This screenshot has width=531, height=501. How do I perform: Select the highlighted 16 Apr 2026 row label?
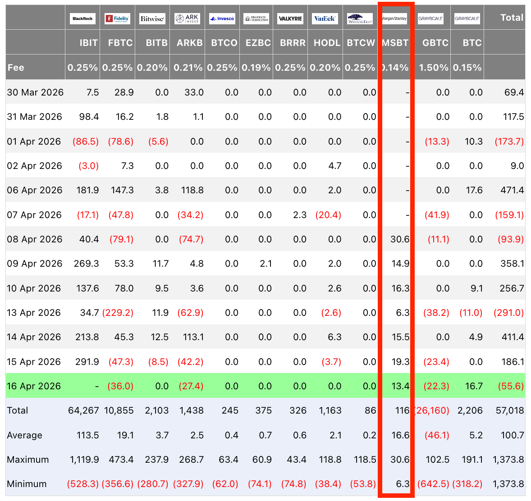click(x=34, y=386)
